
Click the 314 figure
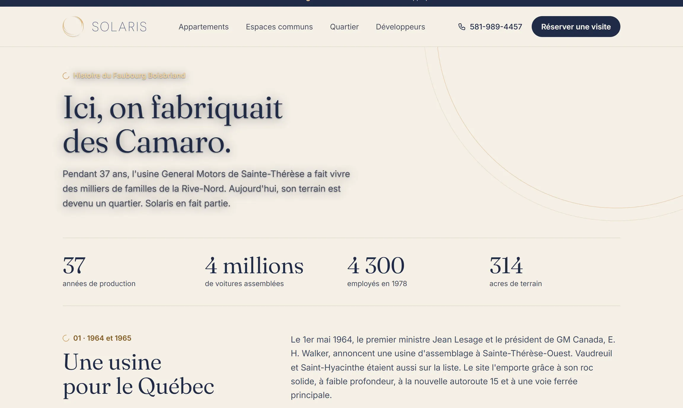[506, 265]
